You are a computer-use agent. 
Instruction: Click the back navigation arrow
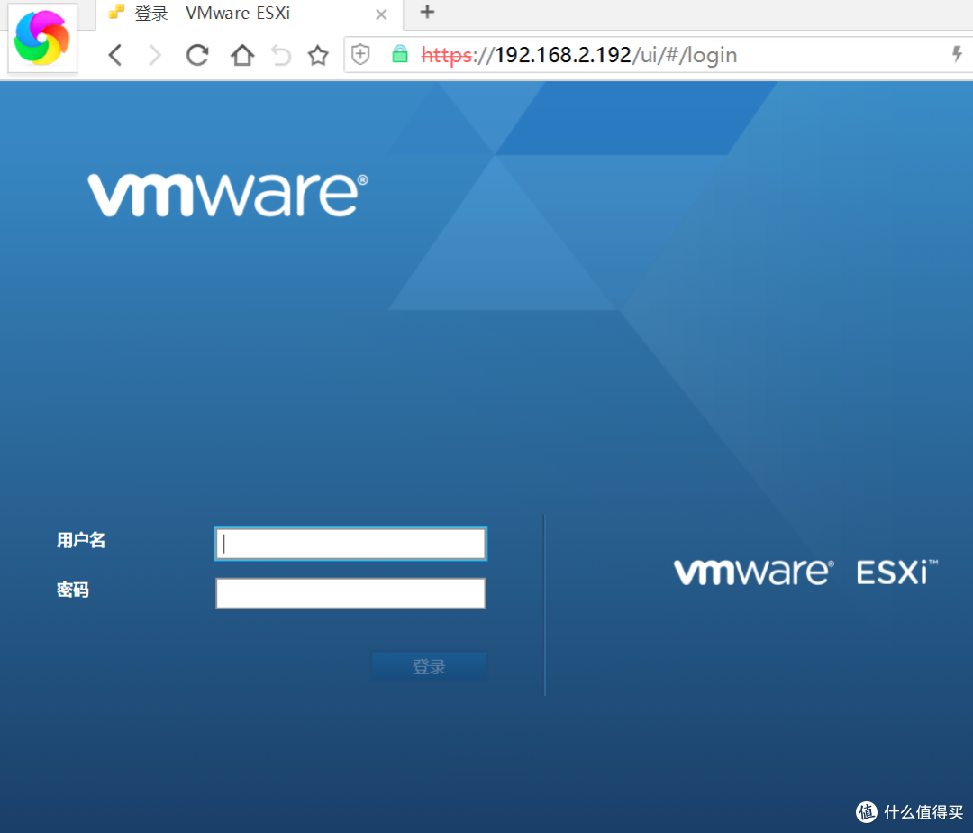click(x=114, y=54)
